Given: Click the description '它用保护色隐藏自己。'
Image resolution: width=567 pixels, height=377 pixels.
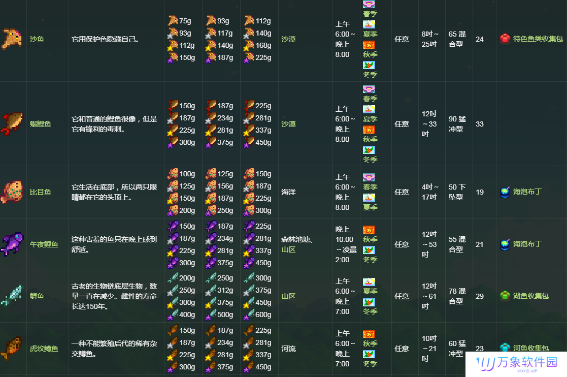Looking at the screenshot, I should [105, 39].
